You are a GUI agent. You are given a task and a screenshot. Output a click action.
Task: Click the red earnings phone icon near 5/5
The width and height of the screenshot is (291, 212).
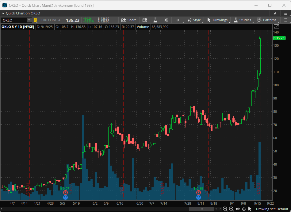point(65,192)
